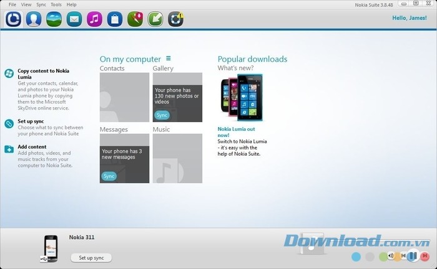The height and width of the screenshot is (269, 437).
Task: Open the Contacts toolbar icon
Action: pos(34,19)
